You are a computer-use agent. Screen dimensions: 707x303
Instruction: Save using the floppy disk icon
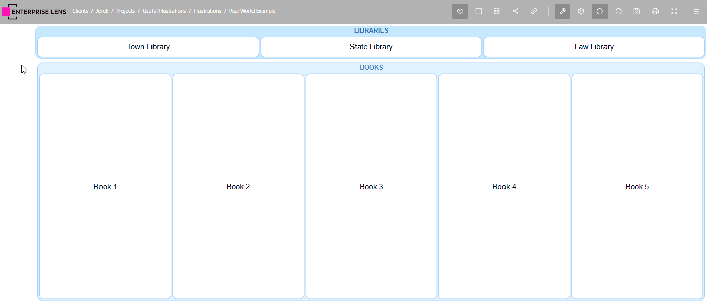(637, 11)
